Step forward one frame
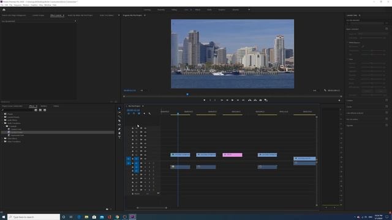Viewport: 392px width, 220px height. click(x=238, y=100)
